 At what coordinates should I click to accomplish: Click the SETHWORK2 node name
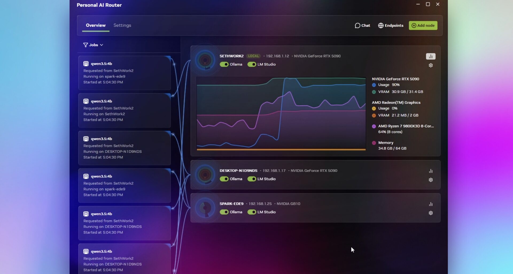coord(232,56)
